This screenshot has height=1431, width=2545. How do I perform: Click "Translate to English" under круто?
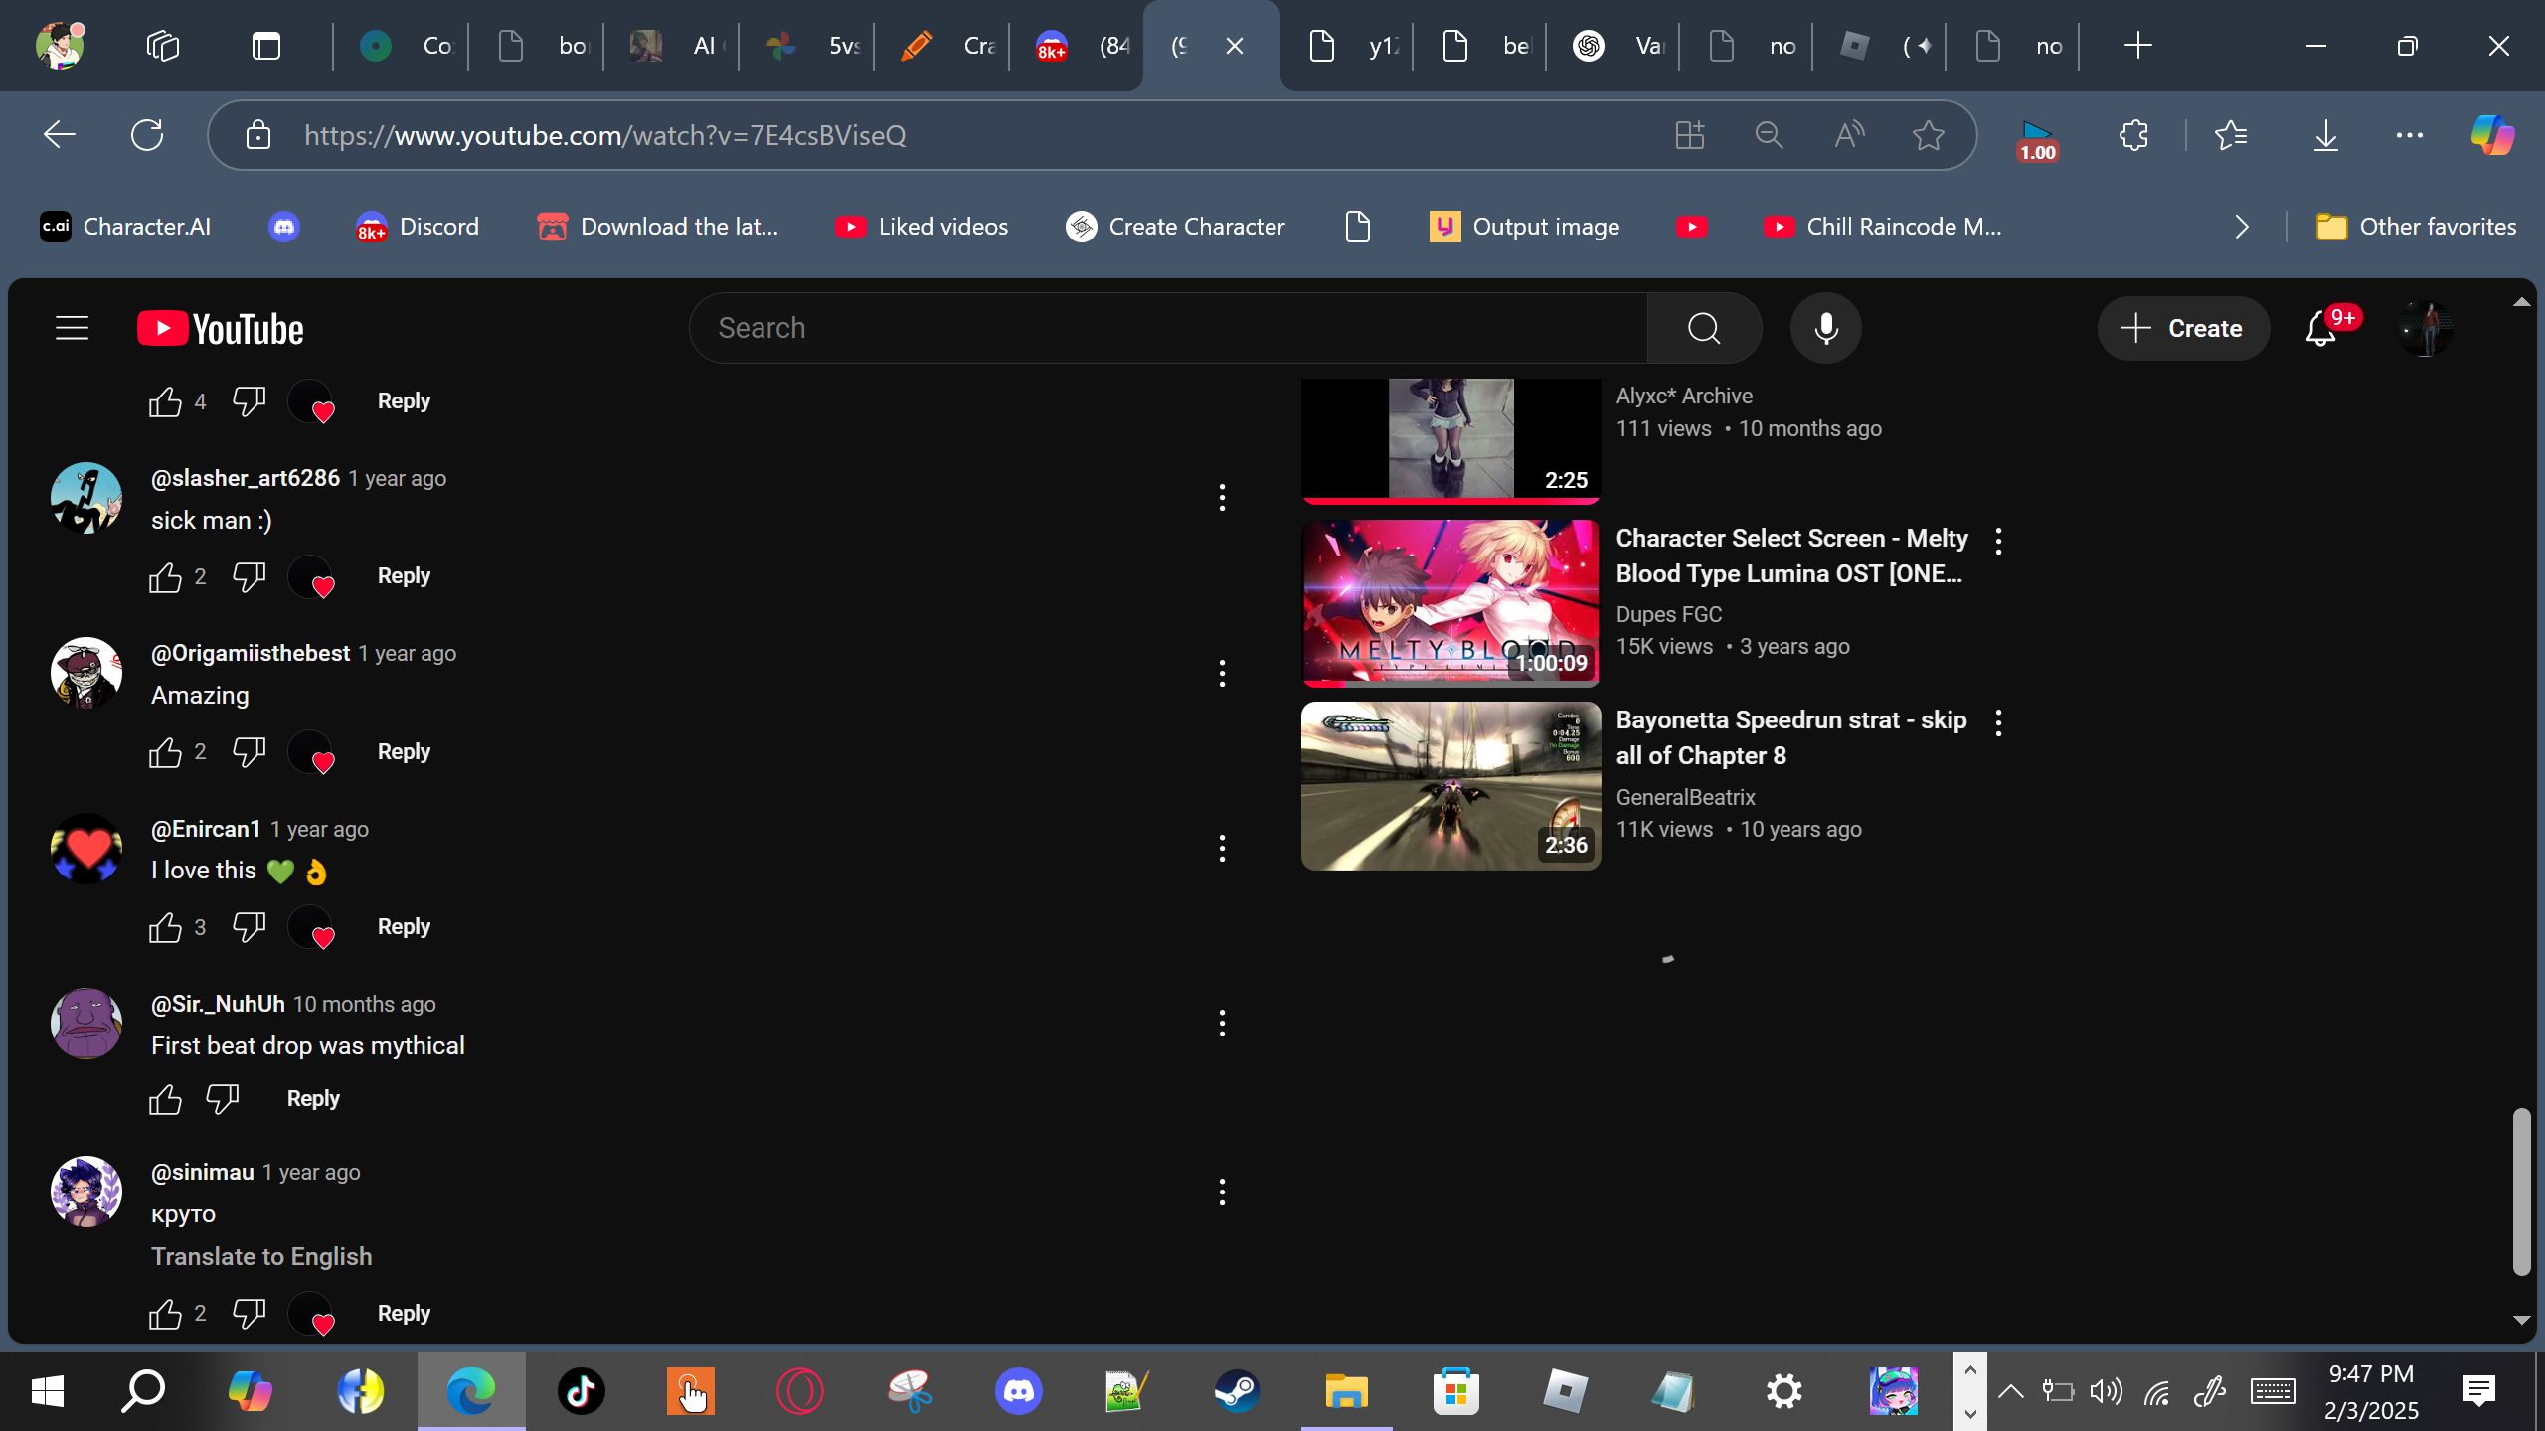click(261, 1257)
